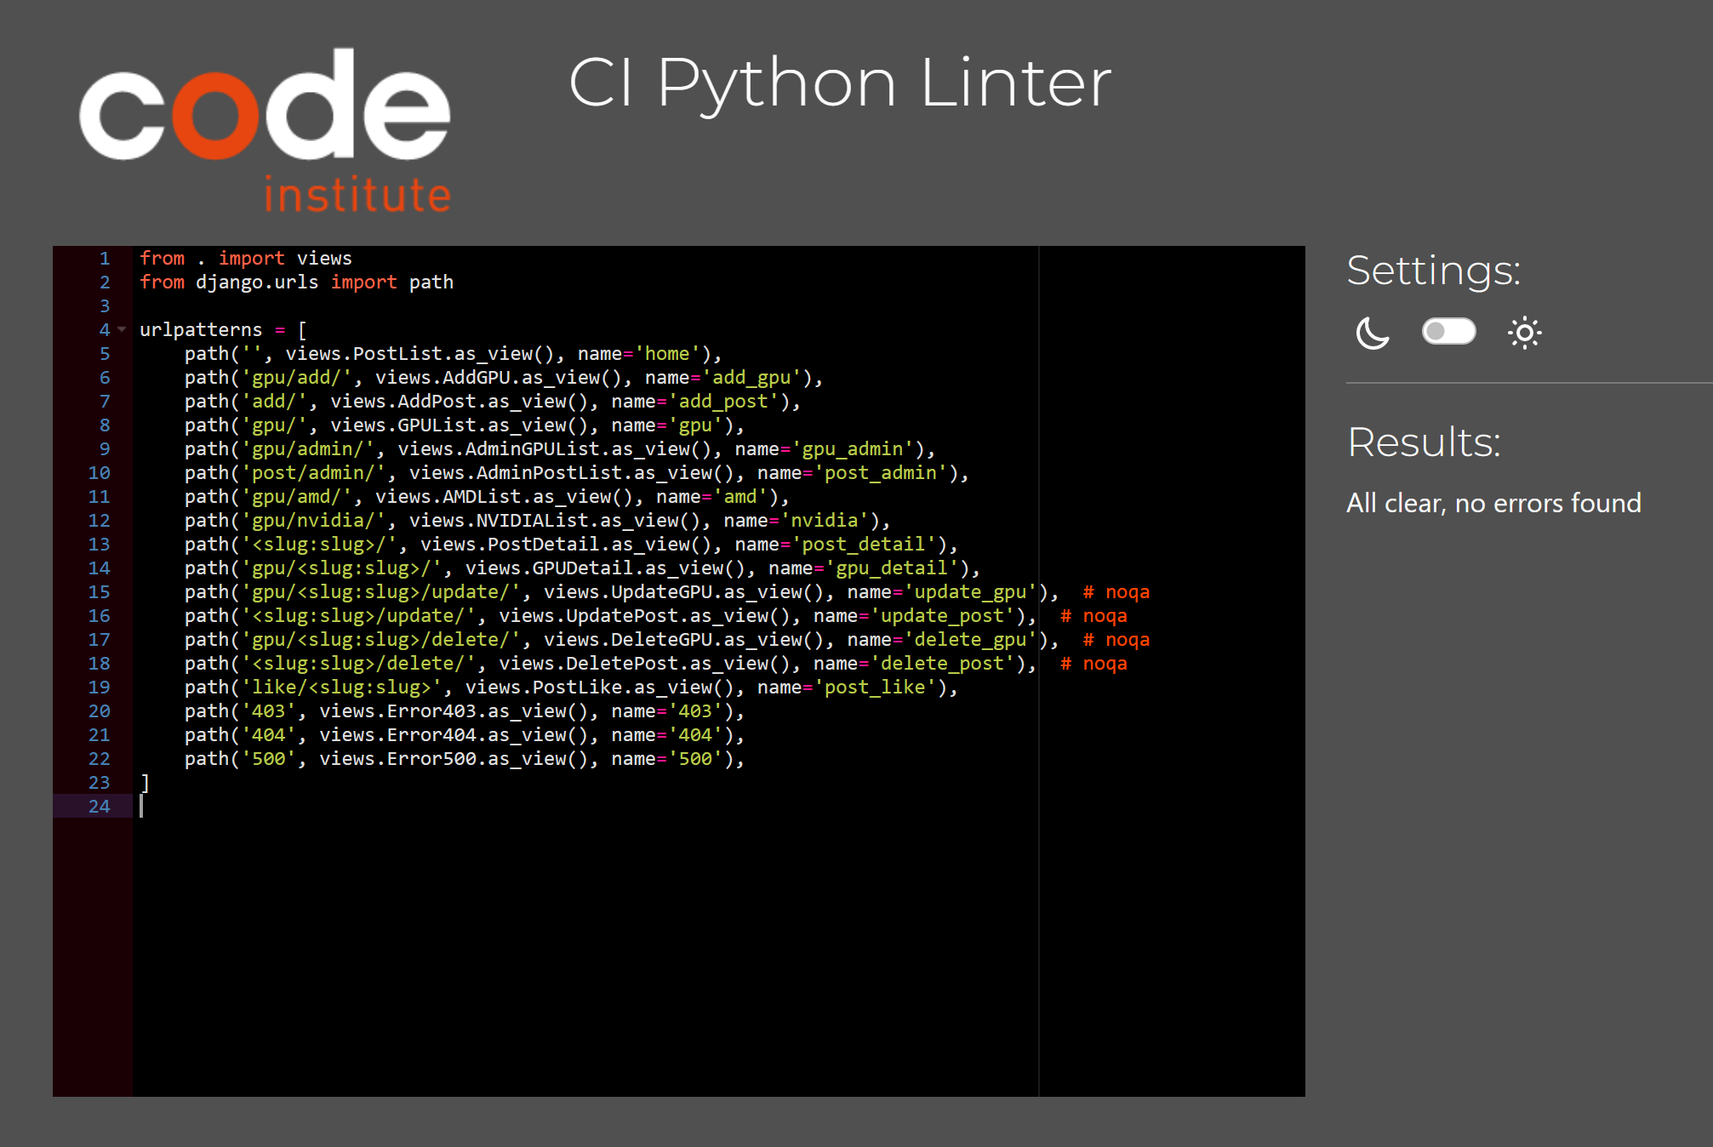Click 'views.Error500' on line 22
This screenshot has width=1713, height=1147.
point(397,758)
